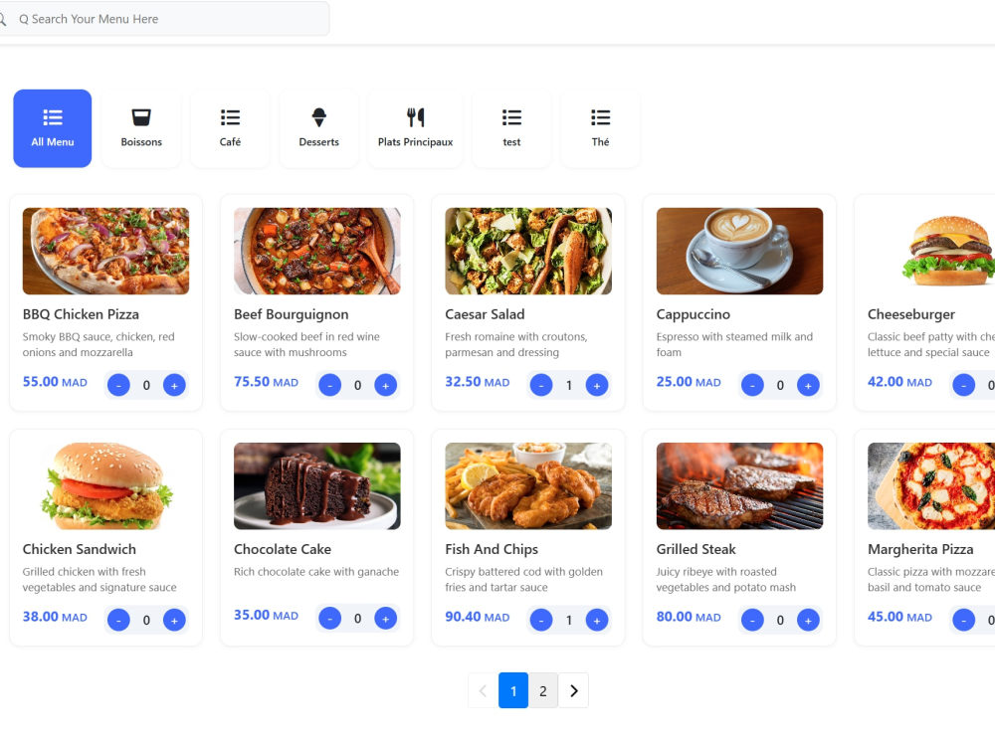
Task: Increase Fish And Chips quantity with plus
Action: pos(597,620)
